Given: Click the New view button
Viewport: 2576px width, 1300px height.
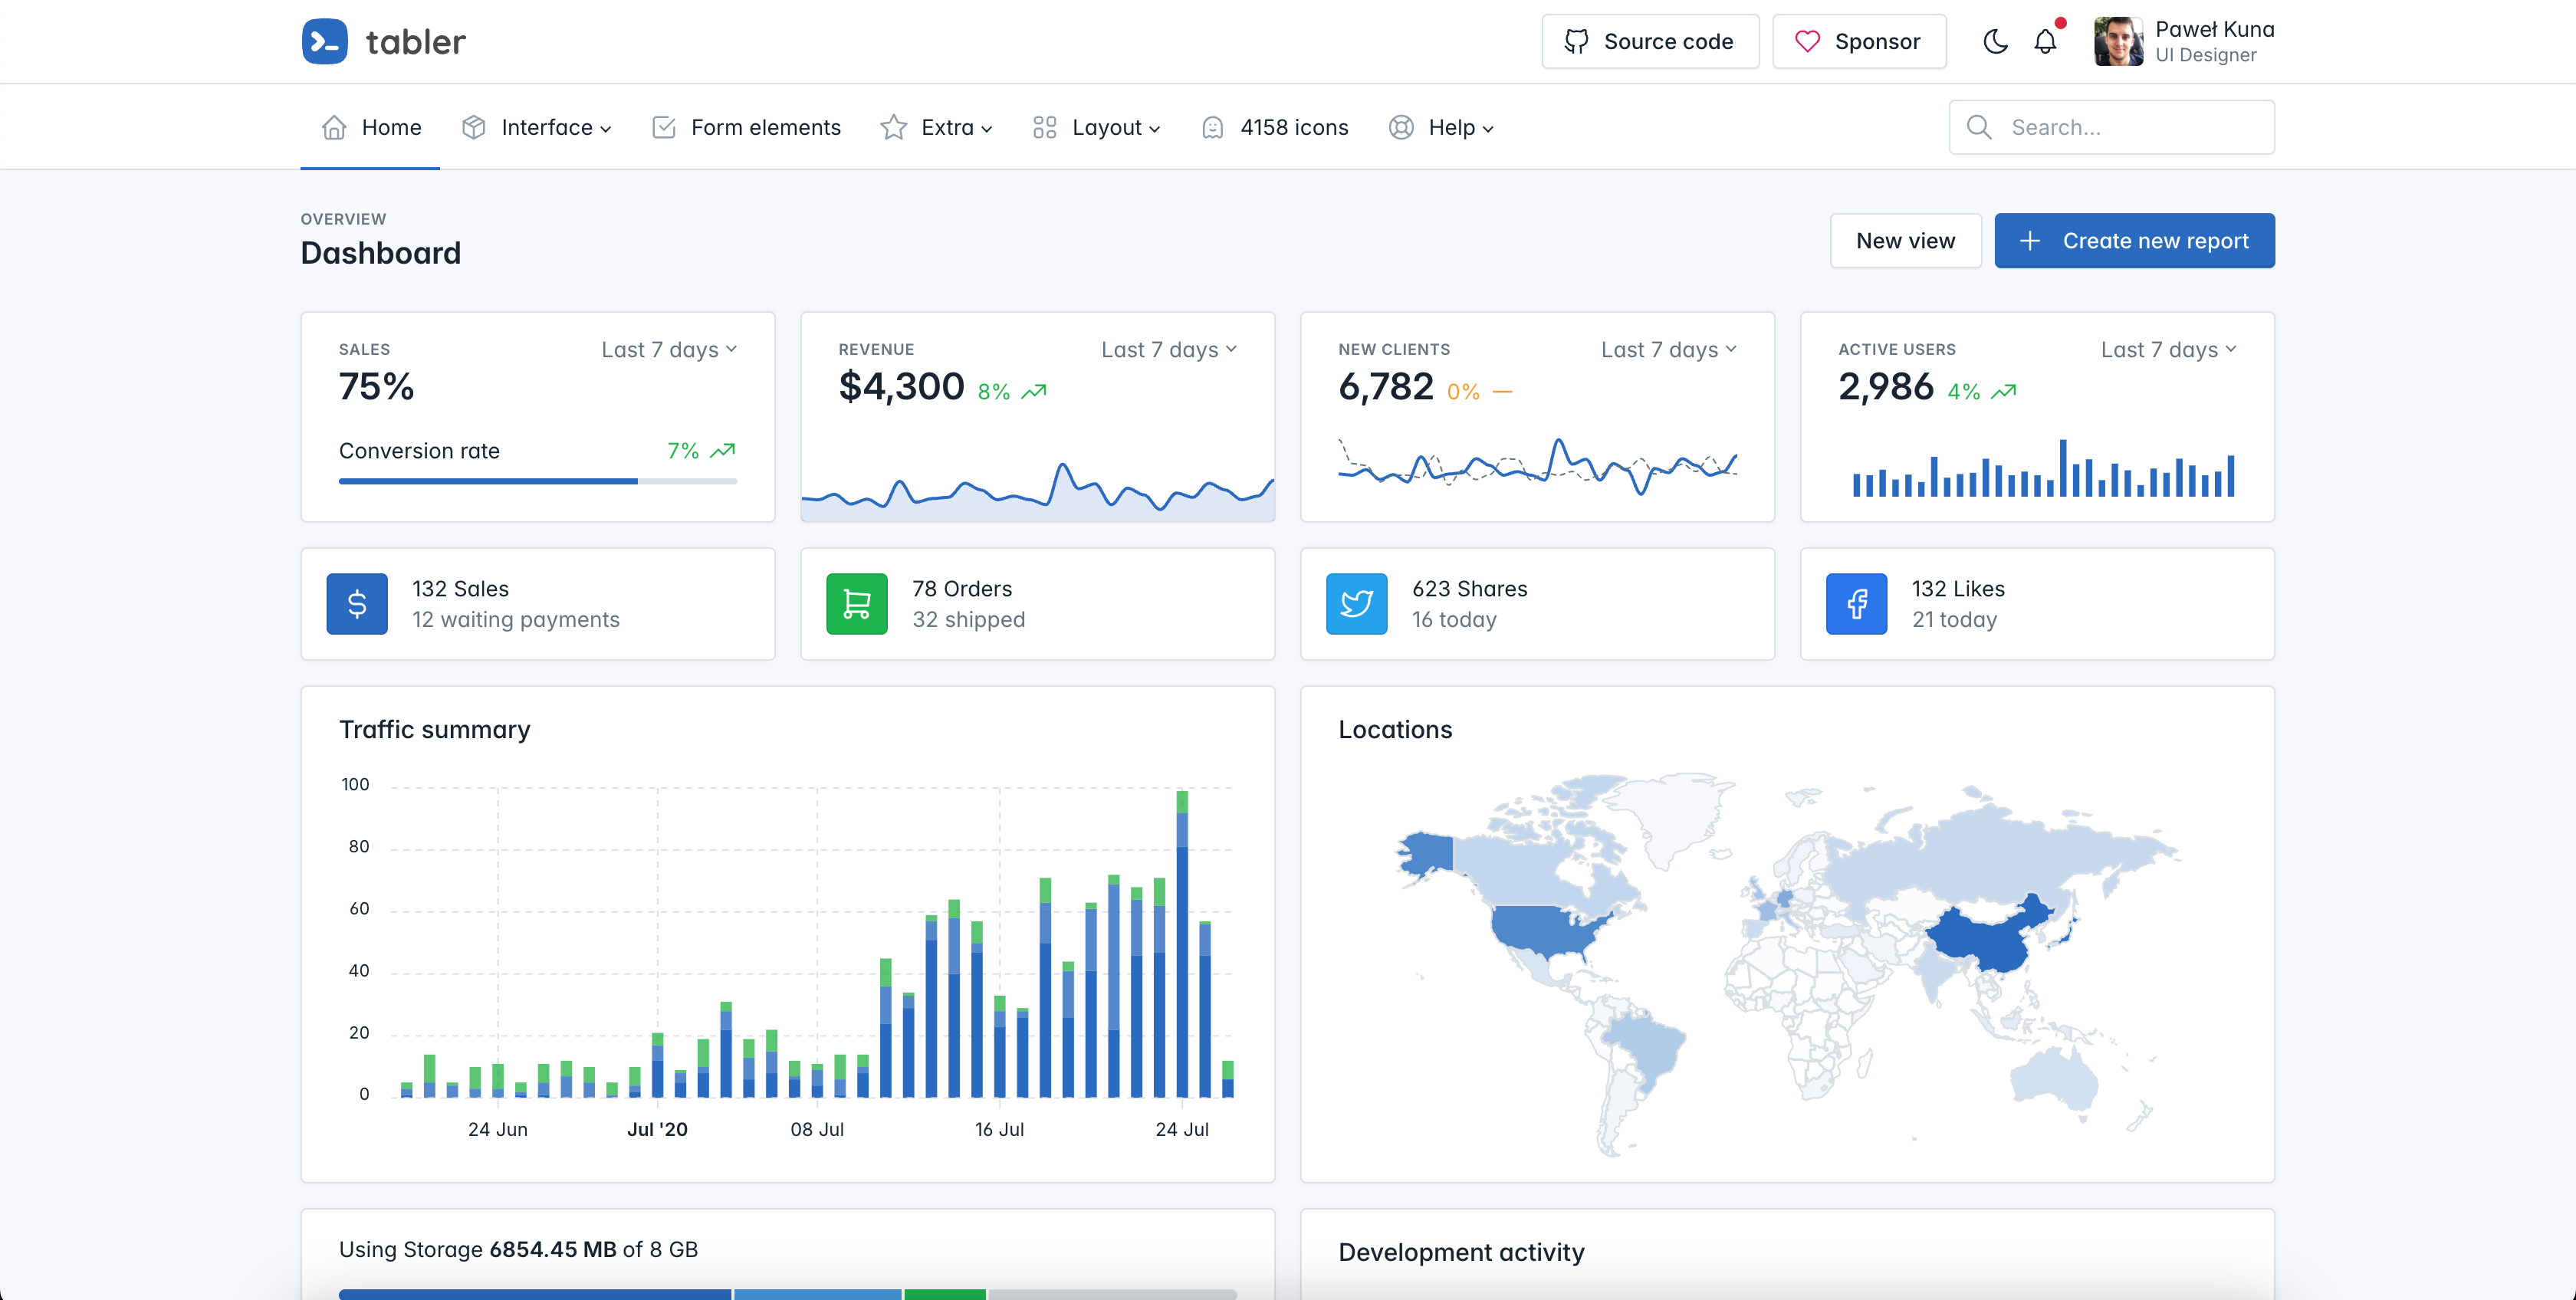Looking at the screenshot, I should tap(1905, 240).
